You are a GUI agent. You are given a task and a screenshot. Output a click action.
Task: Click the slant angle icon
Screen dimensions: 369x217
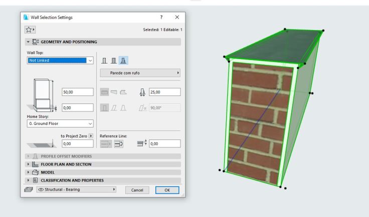pos(142,108)
